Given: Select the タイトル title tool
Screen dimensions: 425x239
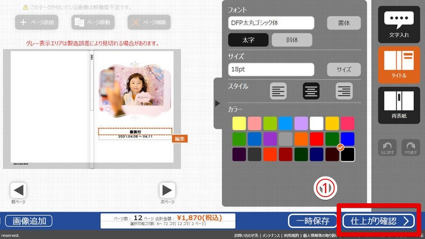Looking at the screenshot, I should [399, 65].
